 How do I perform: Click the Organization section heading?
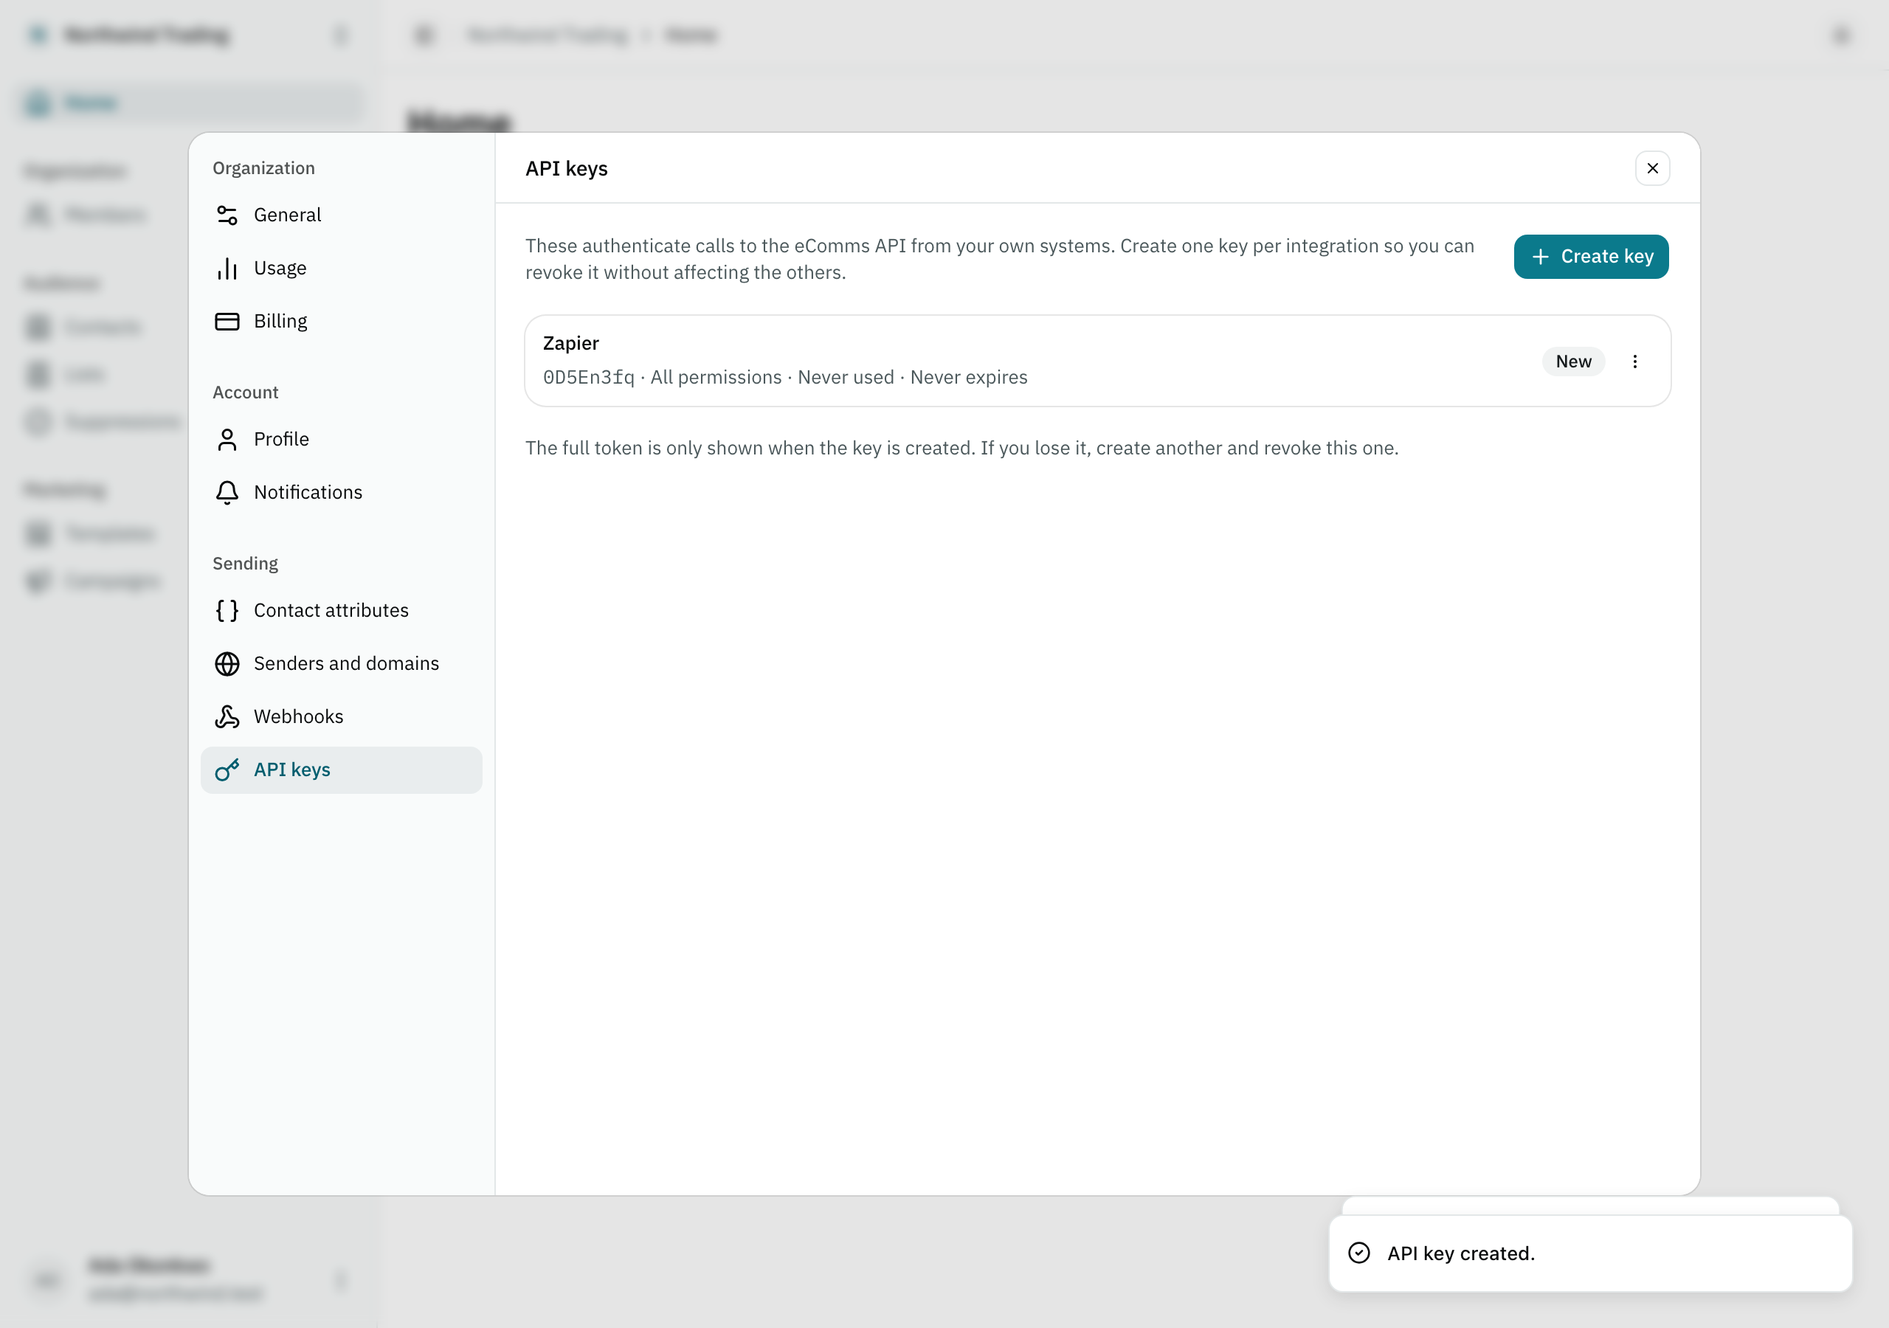click(263, 168)
